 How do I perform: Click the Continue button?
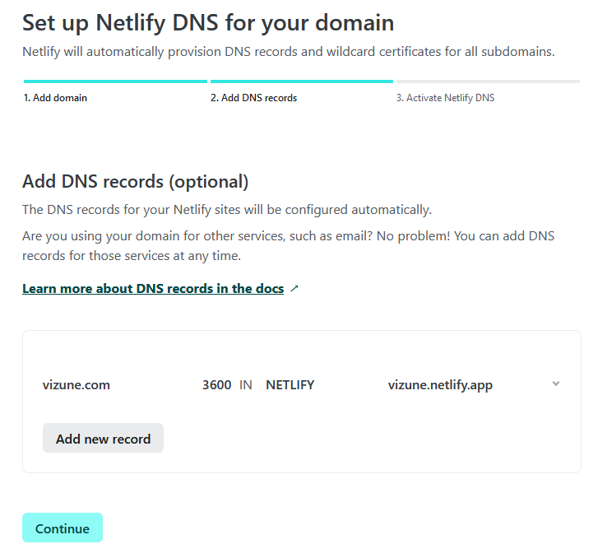coord(63,528)
